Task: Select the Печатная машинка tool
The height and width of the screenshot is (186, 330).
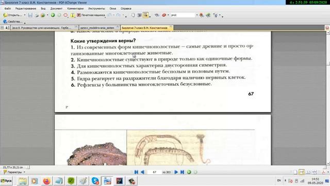Action: pos(91,15)
